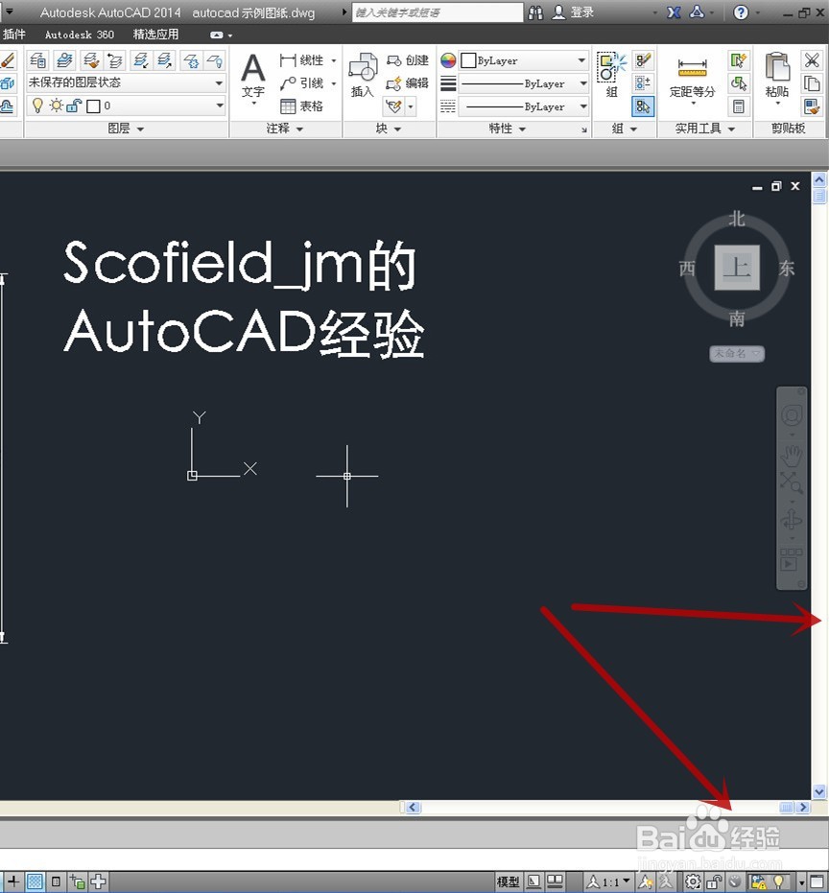Click the Pan hand tool in navigation bar
829x893 pixels.
[792, 454]
